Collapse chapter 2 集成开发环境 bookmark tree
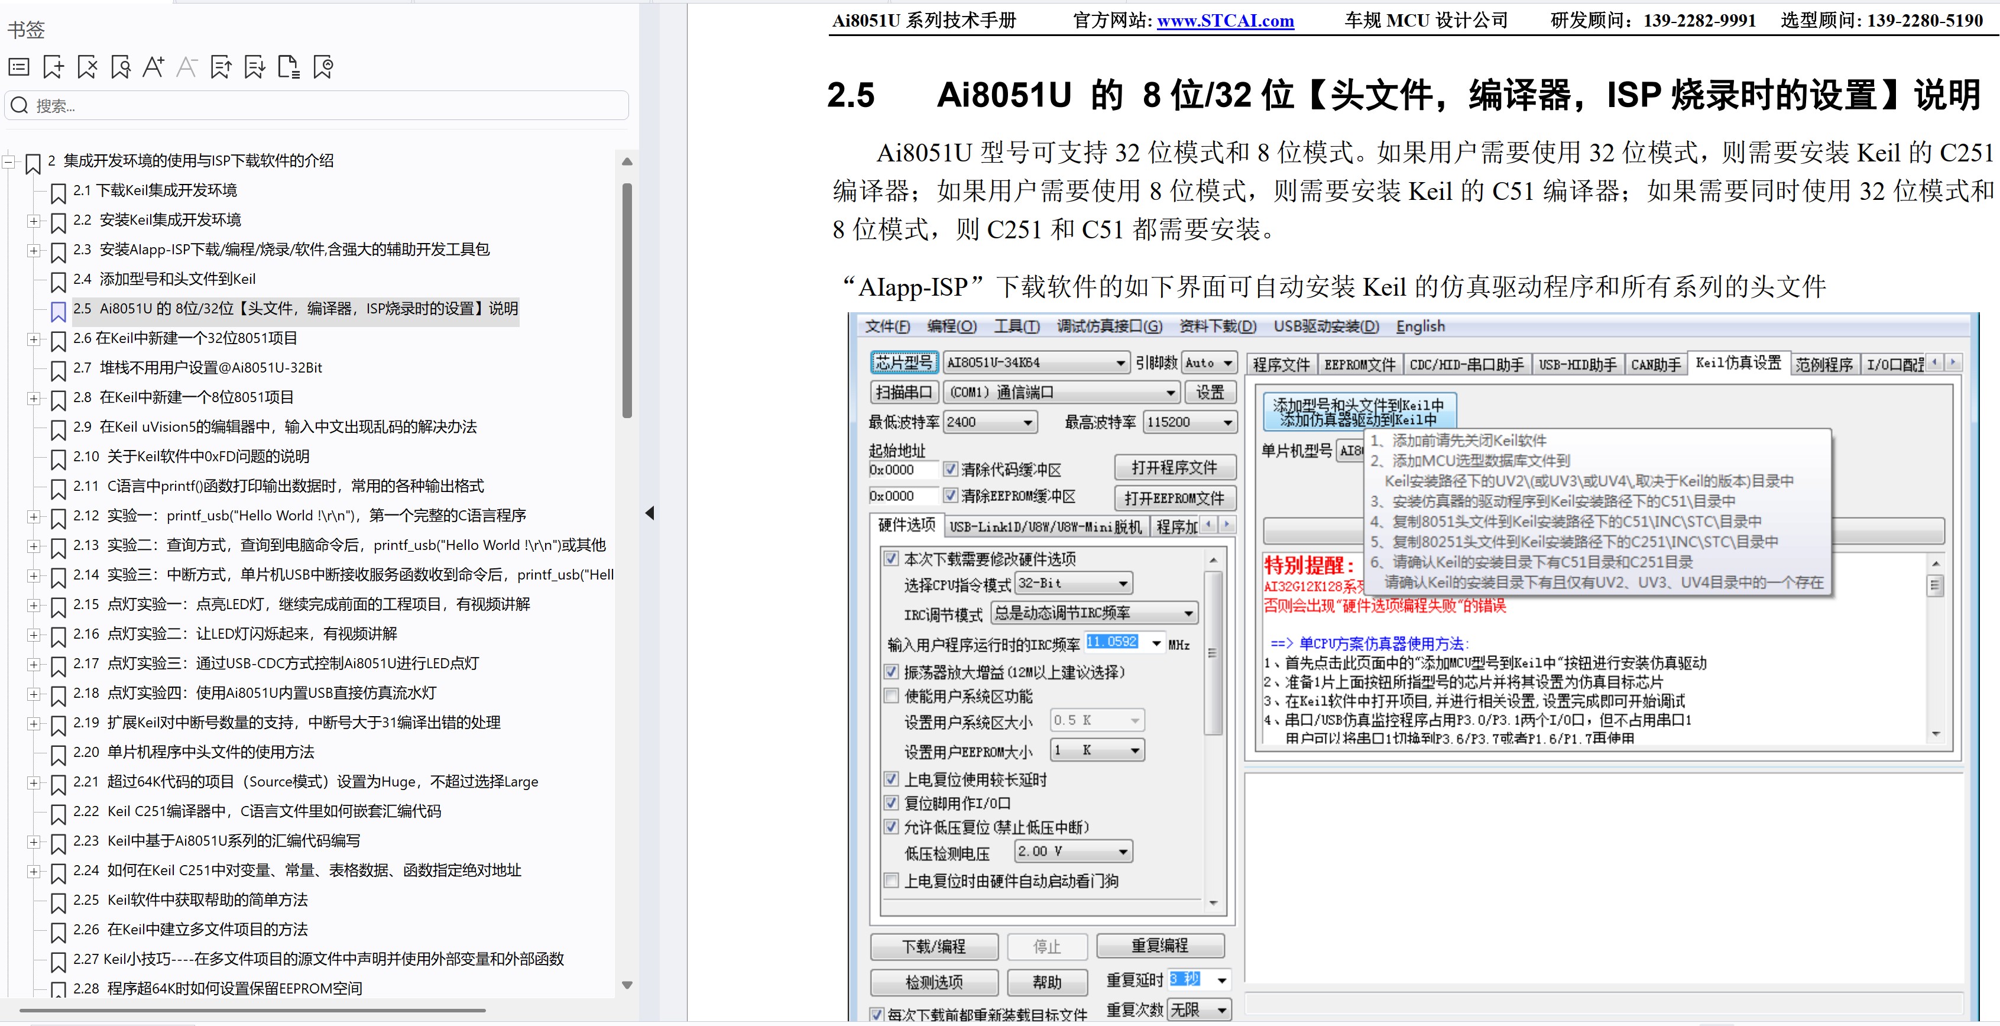Image resolution: width=2000 pixels, height=1026 pixels. coord(8,161)
